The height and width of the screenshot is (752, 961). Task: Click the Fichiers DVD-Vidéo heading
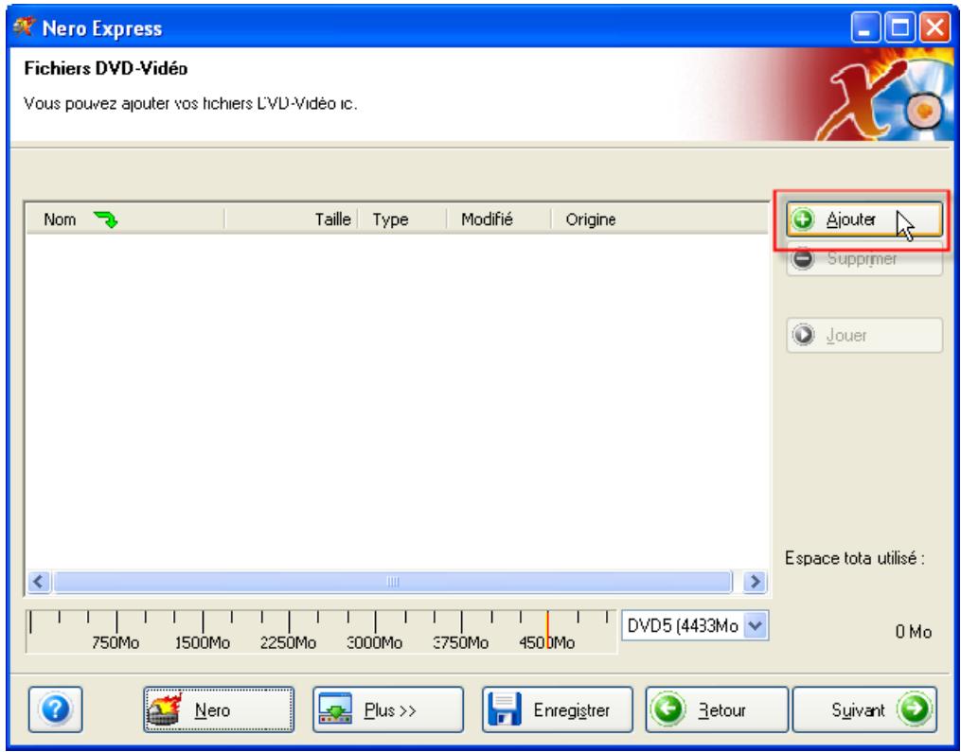(x=106, y=69)
